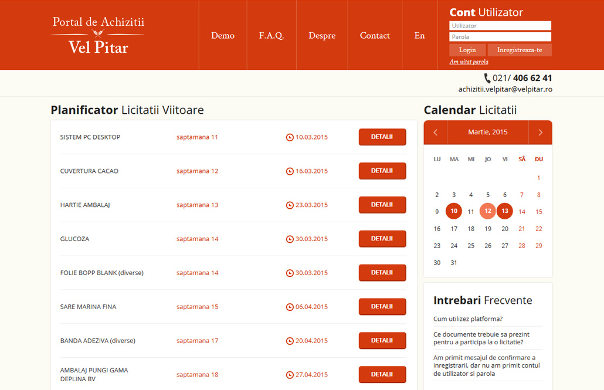Click the Login button
The height and width of the screenshot is (390, 604).
pos(467,50)
